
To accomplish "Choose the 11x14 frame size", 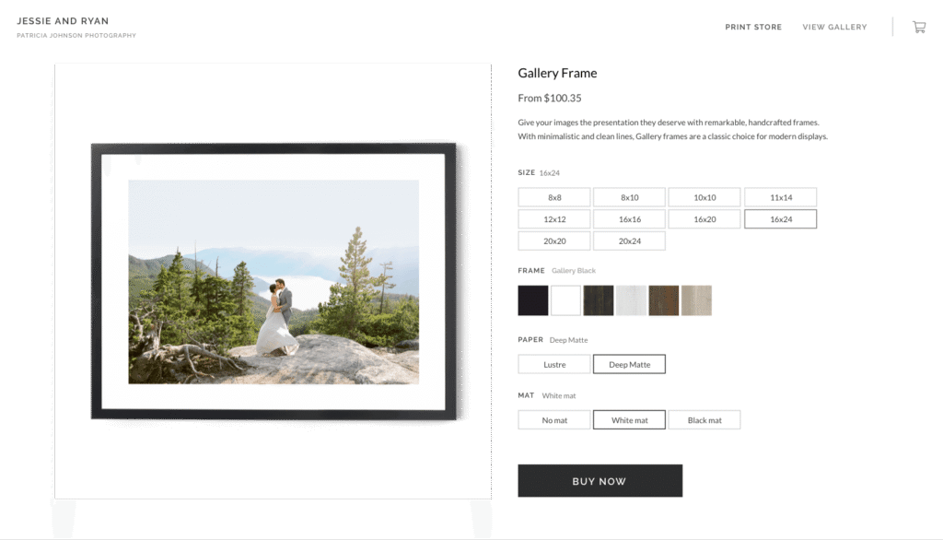I will [781, 197].
